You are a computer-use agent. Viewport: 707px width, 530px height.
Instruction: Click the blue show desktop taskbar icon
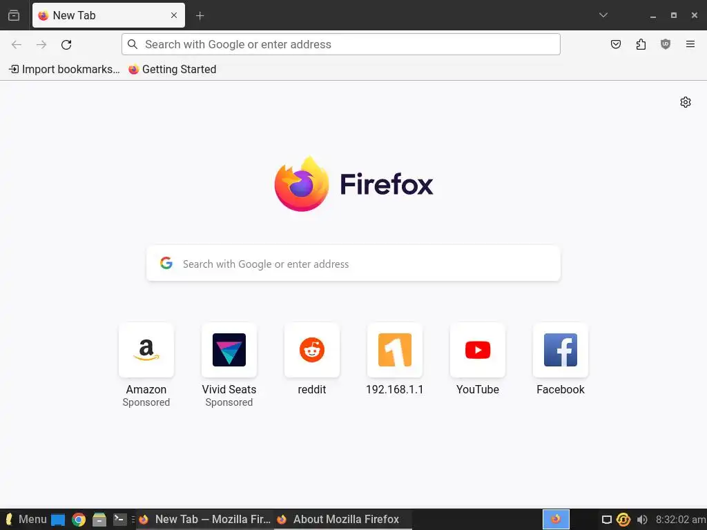point(58,520)
